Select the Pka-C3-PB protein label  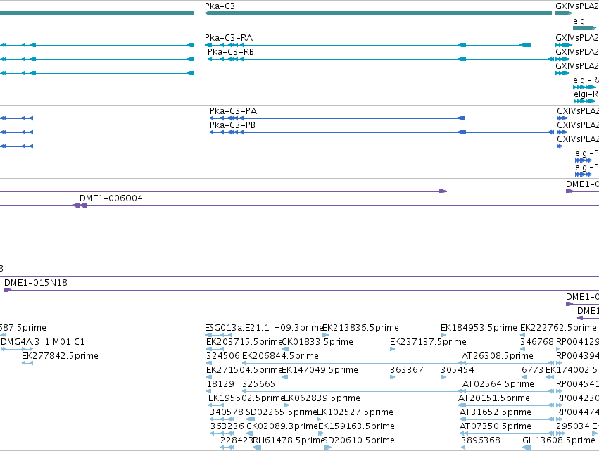[232, 125]
